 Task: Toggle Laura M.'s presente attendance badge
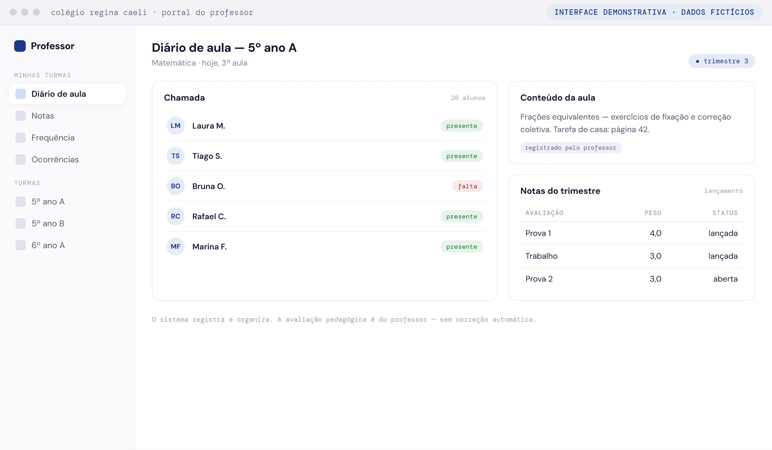462,126
